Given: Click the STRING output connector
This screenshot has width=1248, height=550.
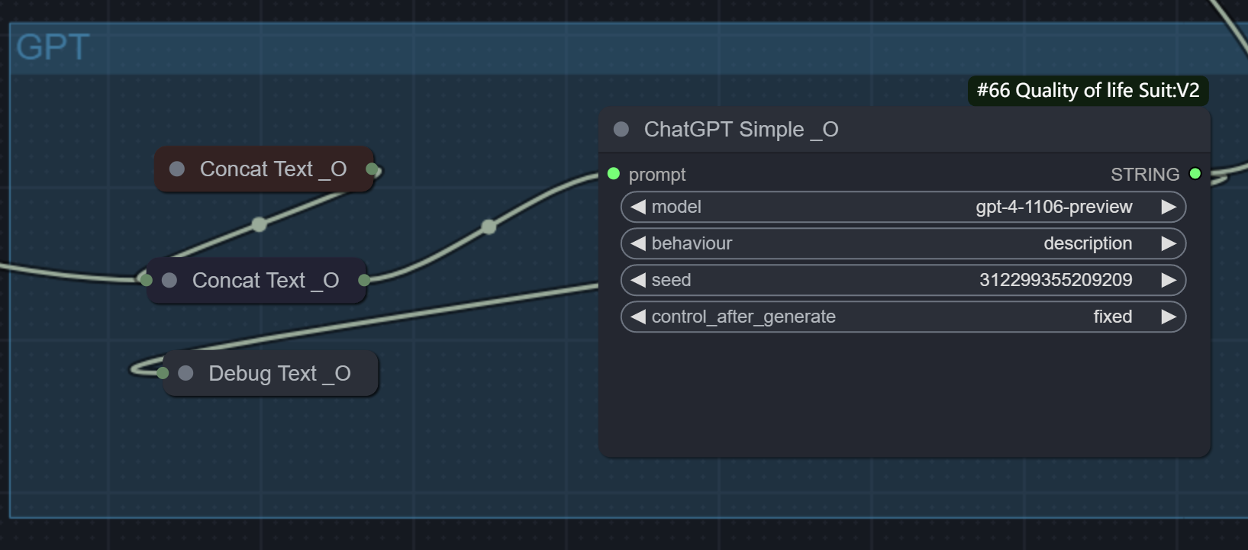Looking at the screenshot, I should pos(1195,174).
